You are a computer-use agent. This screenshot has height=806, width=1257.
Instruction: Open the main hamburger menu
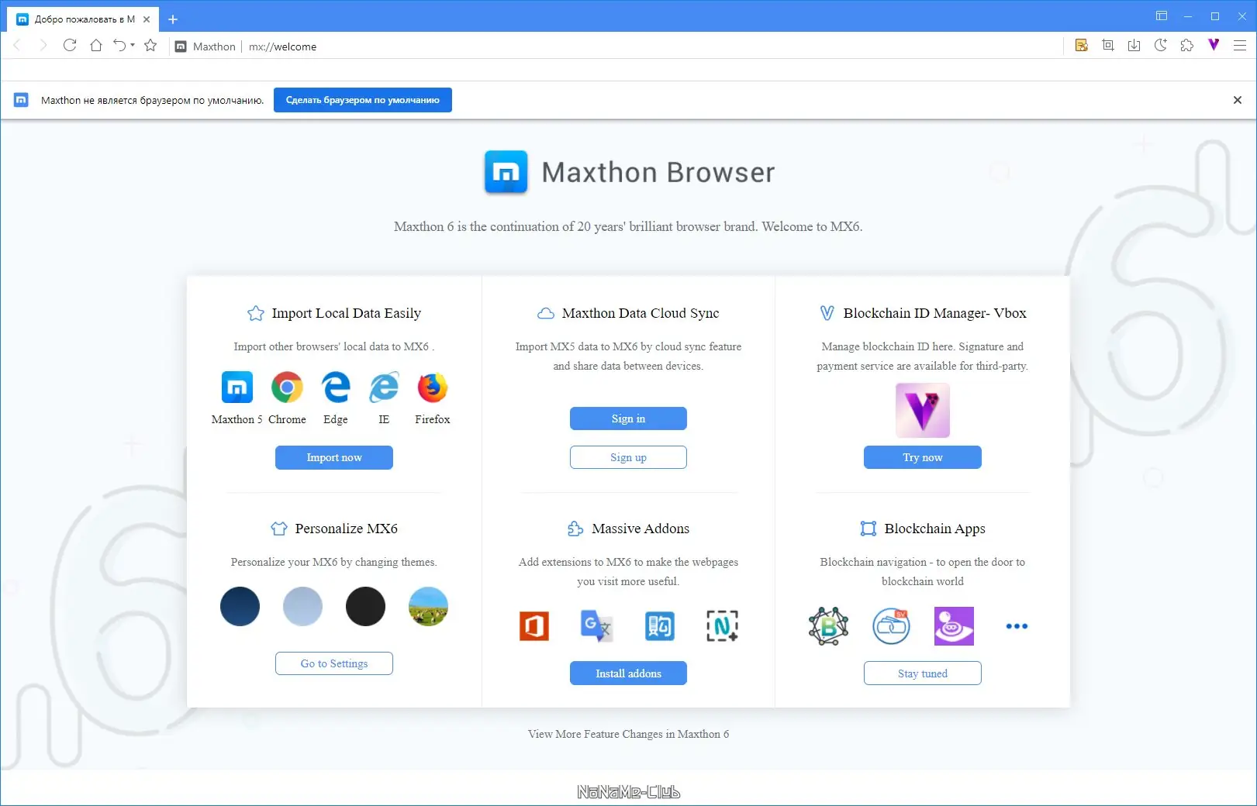[x=1240, y=46]
